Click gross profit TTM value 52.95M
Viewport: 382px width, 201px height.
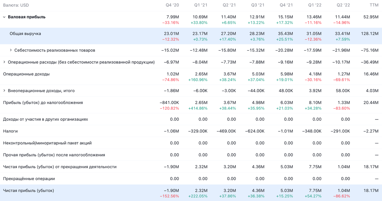[x=371, y=17]
